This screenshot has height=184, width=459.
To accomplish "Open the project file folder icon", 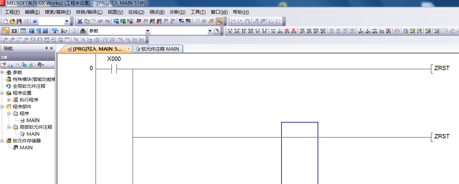I will [12, 21].
